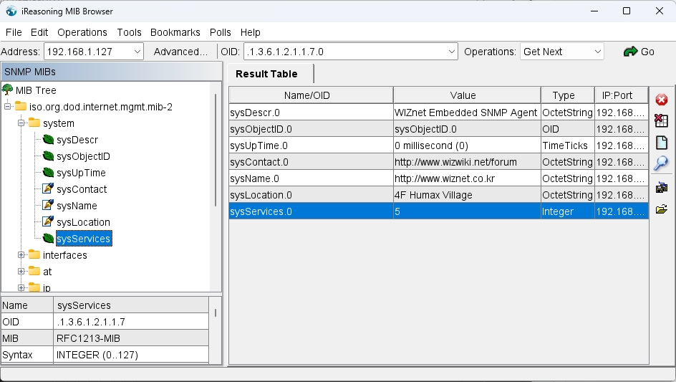676x382 pixels.
Task: Click the save results disk icon
Action: click(662, 188)
